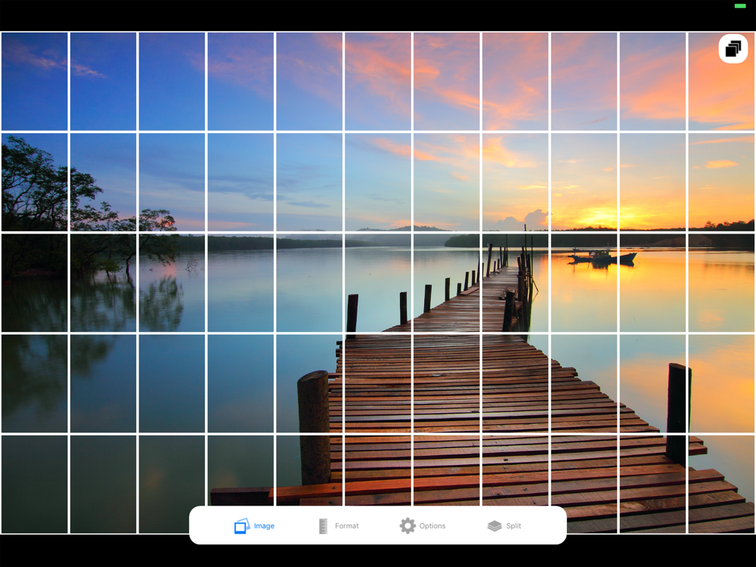Select the tile with wispy pink cloud in deep blue sky corner
This screenshot has height=567, width=756.
34,81
